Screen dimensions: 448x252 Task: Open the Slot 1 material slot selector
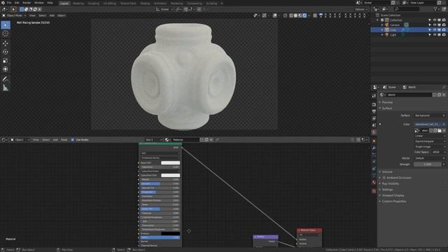pyautogui.click(x=154, y=140)
